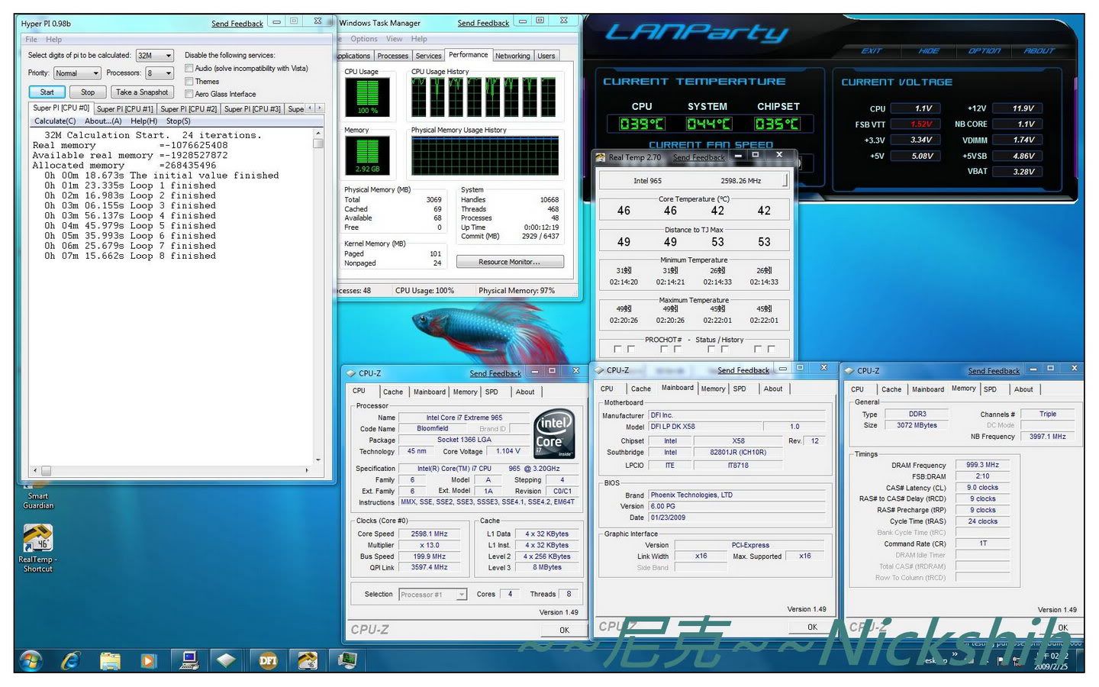The height and width of the screenshot is (687, 1099).
Task: Click the Hyper PI tab scroll left arrow
Action: pyautogui.click(x=310, y=108)
